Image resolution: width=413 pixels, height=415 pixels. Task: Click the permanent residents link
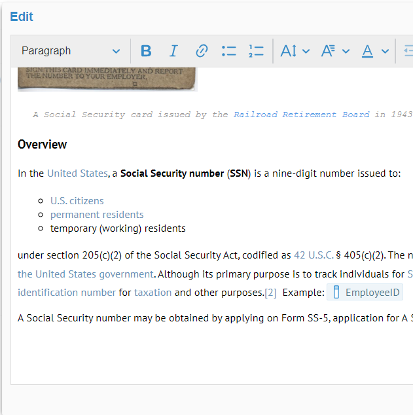point(97,215)
